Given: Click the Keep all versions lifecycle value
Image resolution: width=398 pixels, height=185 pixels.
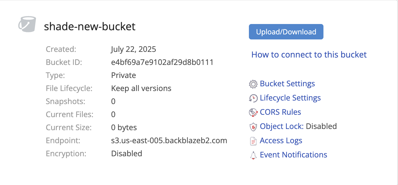Looking at the screenshot, I should pyautogui.click(x=141, y=88).
